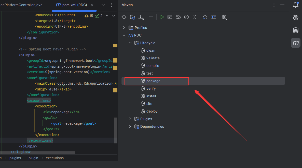Toggle Skip Tests mode
The height and width of the screenshot is (168, 302).
[186, 17]
